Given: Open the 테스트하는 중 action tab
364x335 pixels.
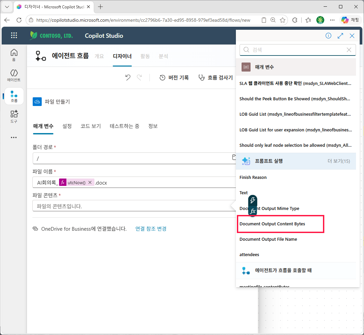Looking at the screenshot, I should (124, 126).
